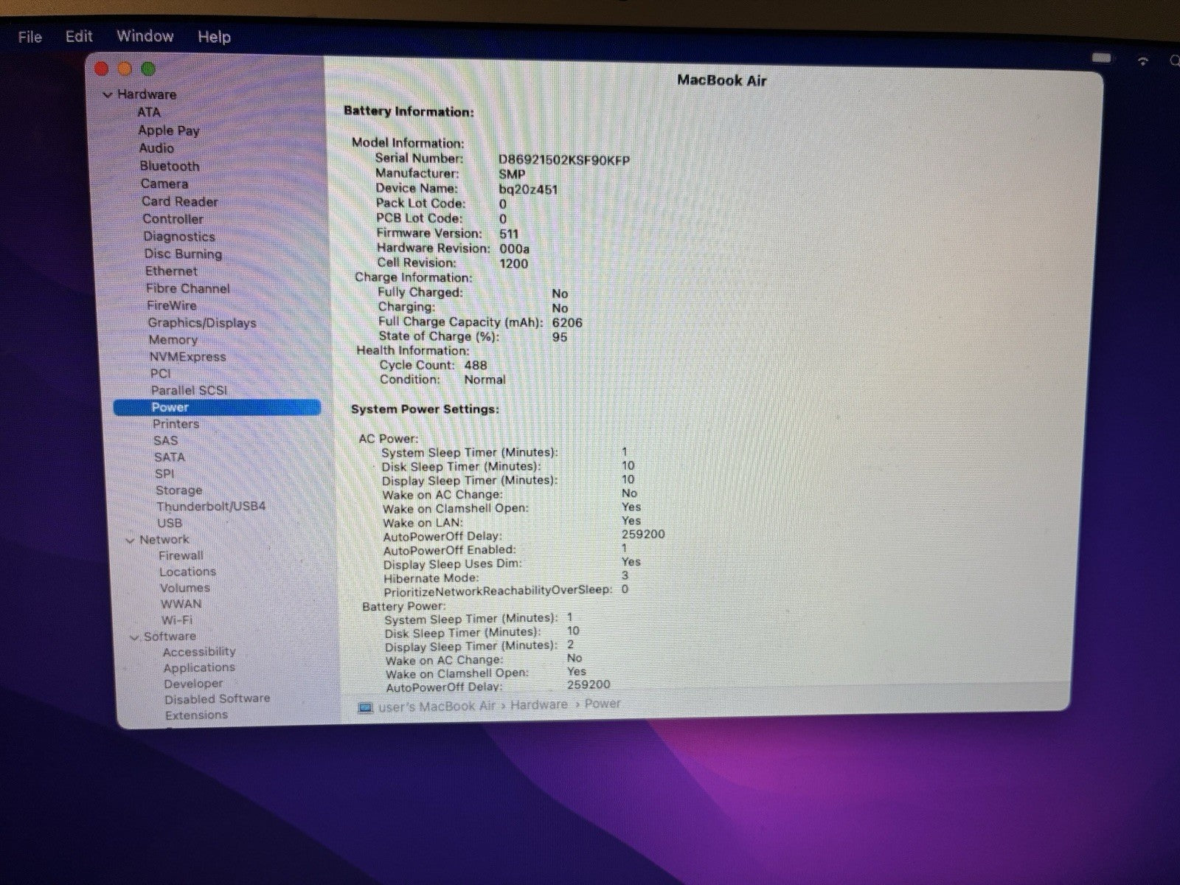Open the Help menu

(214, 37)
